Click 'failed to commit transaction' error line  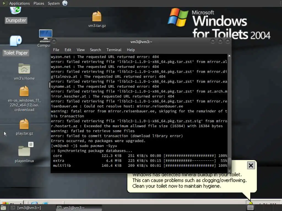click(x=117, y=136)
